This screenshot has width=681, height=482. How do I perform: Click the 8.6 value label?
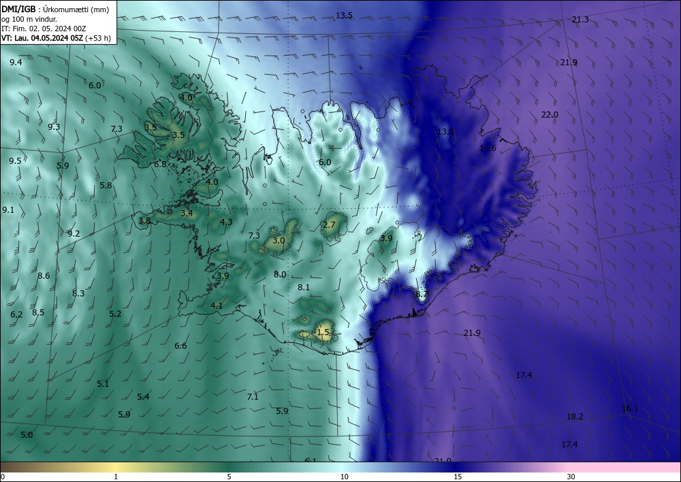click(44, 276)
